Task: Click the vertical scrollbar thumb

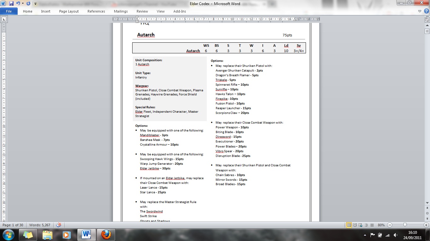Action: [x=427, y=31]
